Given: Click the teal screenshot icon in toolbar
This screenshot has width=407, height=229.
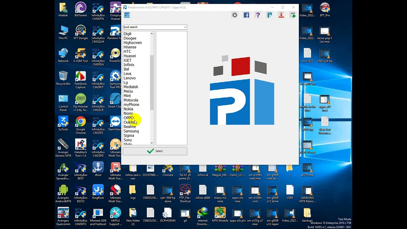Looking at the screenshot, I should point(270,15).
